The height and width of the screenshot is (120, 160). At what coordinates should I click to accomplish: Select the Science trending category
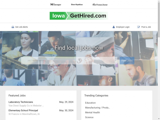(89, 117)
